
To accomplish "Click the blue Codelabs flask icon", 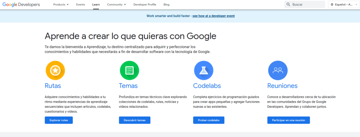I will click(x=204, y=70).
